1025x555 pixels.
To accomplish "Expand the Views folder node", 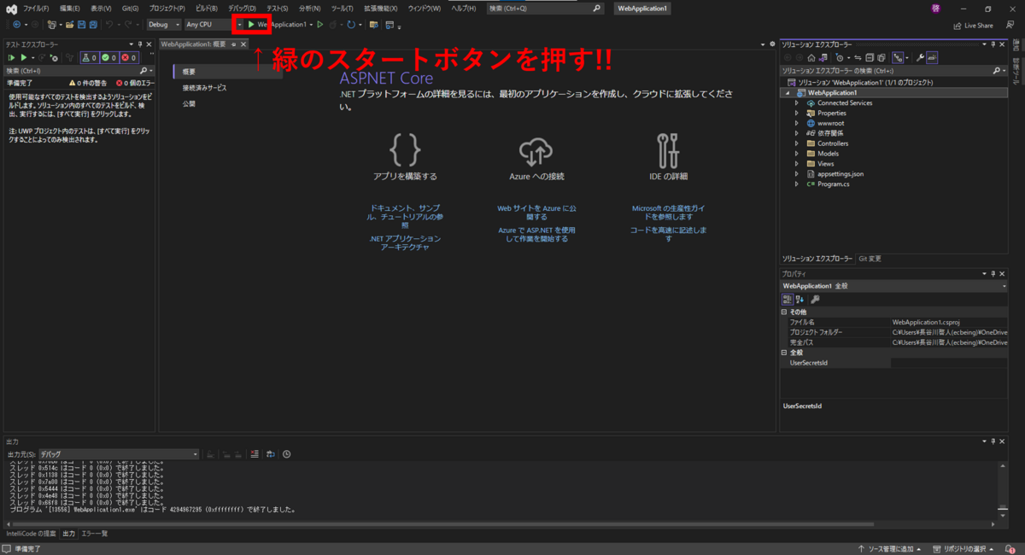I will [797, 164].
